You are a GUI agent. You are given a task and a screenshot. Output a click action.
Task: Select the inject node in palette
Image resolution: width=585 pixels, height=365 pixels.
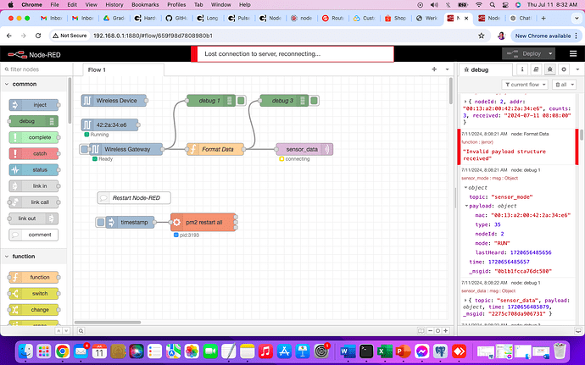[x=34, y=105]
